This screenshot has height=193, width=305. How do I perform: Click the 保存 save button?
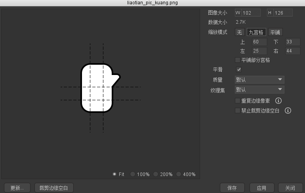pos(232,188)
